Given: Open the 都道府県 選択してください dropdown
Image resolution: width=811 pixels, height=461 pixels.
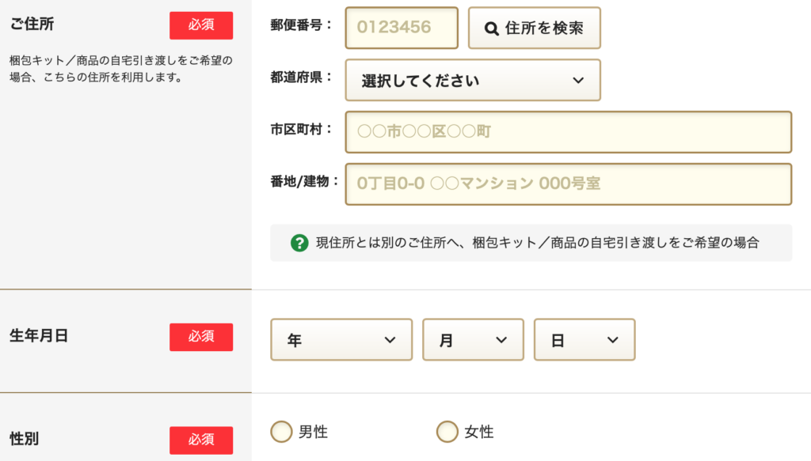Looking at the screenshot, I should [473, 80].
